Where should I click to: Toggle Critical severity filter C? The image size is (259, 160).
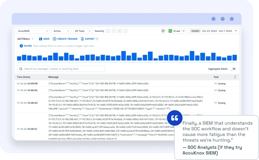(108, 31)
